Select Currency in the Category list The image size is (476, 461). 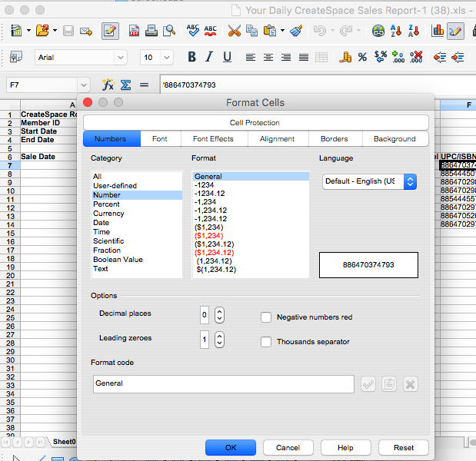pyautogui.click(x=108, y=214)
